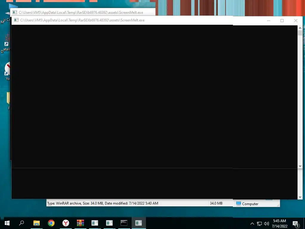Switch to WinRAR from taskbar

[80, 223]
